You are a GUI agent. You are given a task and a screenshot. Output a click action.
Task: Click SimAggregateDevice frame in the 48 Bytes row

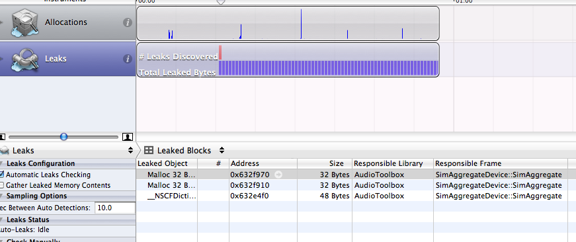point(499,196)
